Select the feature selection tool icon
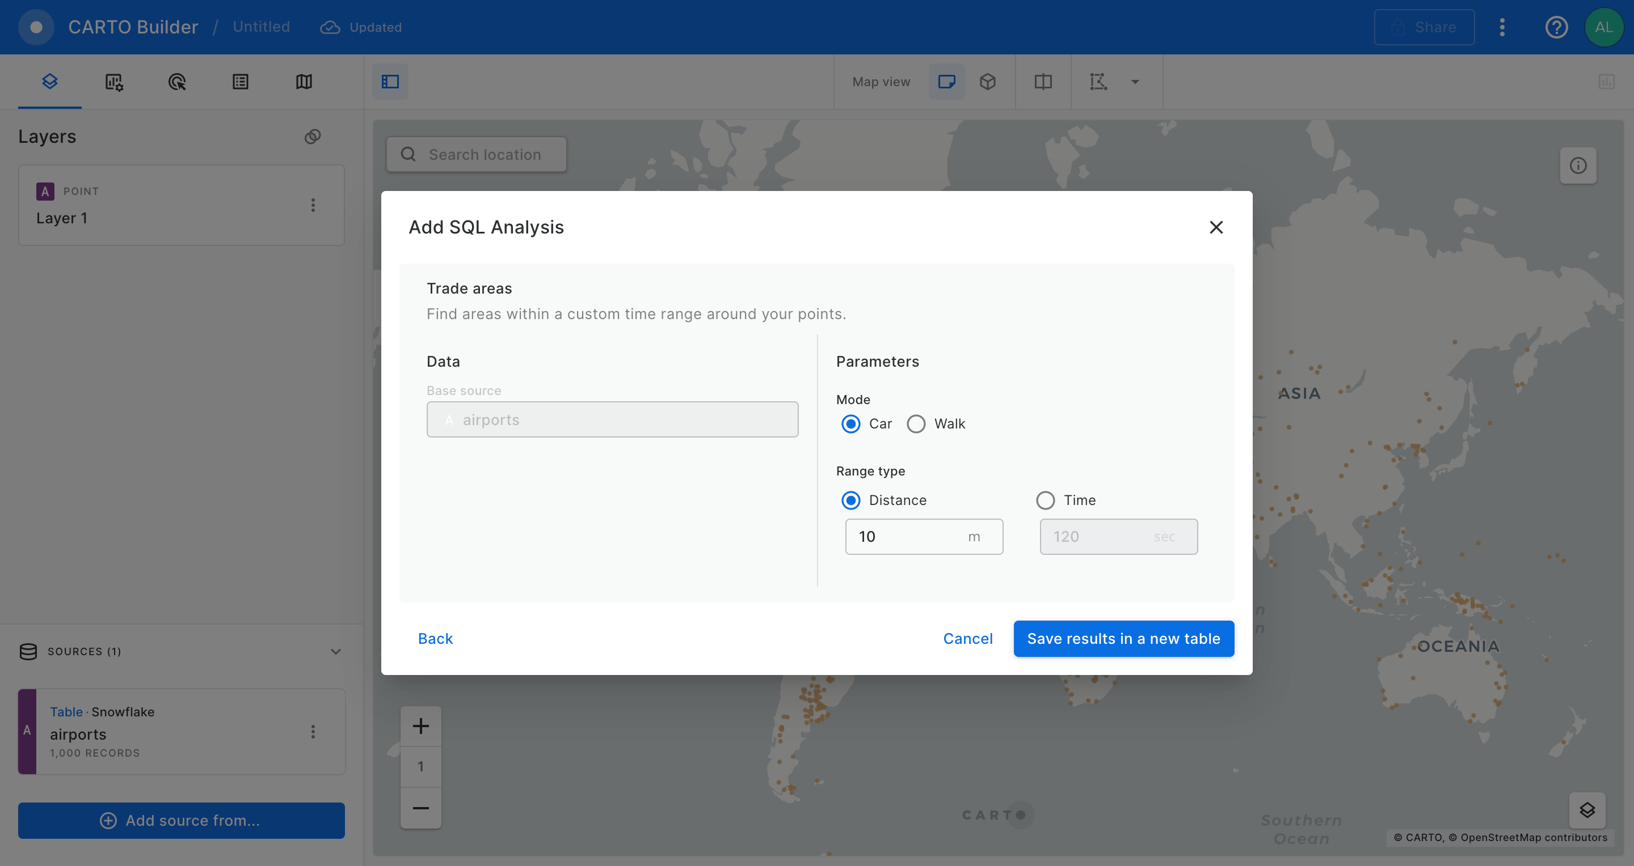 pyautogui.click(x=1098, y=82)
